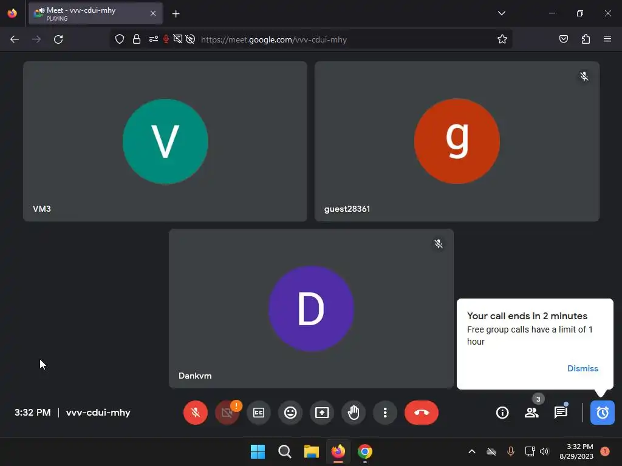Reload the Meet page
Viewport: 622px width, 466px height.
pos(58,39)
